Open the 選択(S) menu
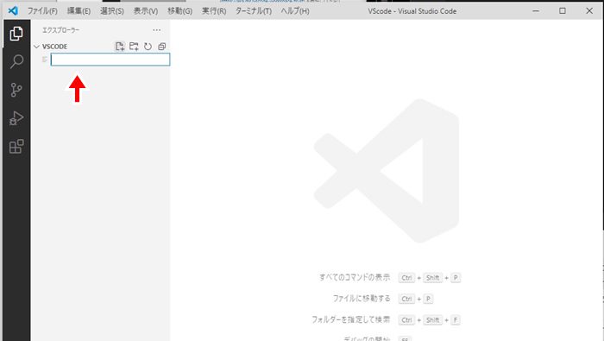Screen dimensions: 604x341 tap(111, 11)
